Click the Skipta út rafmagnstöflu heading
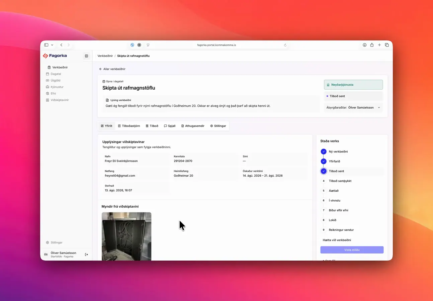 click(129, 88)
